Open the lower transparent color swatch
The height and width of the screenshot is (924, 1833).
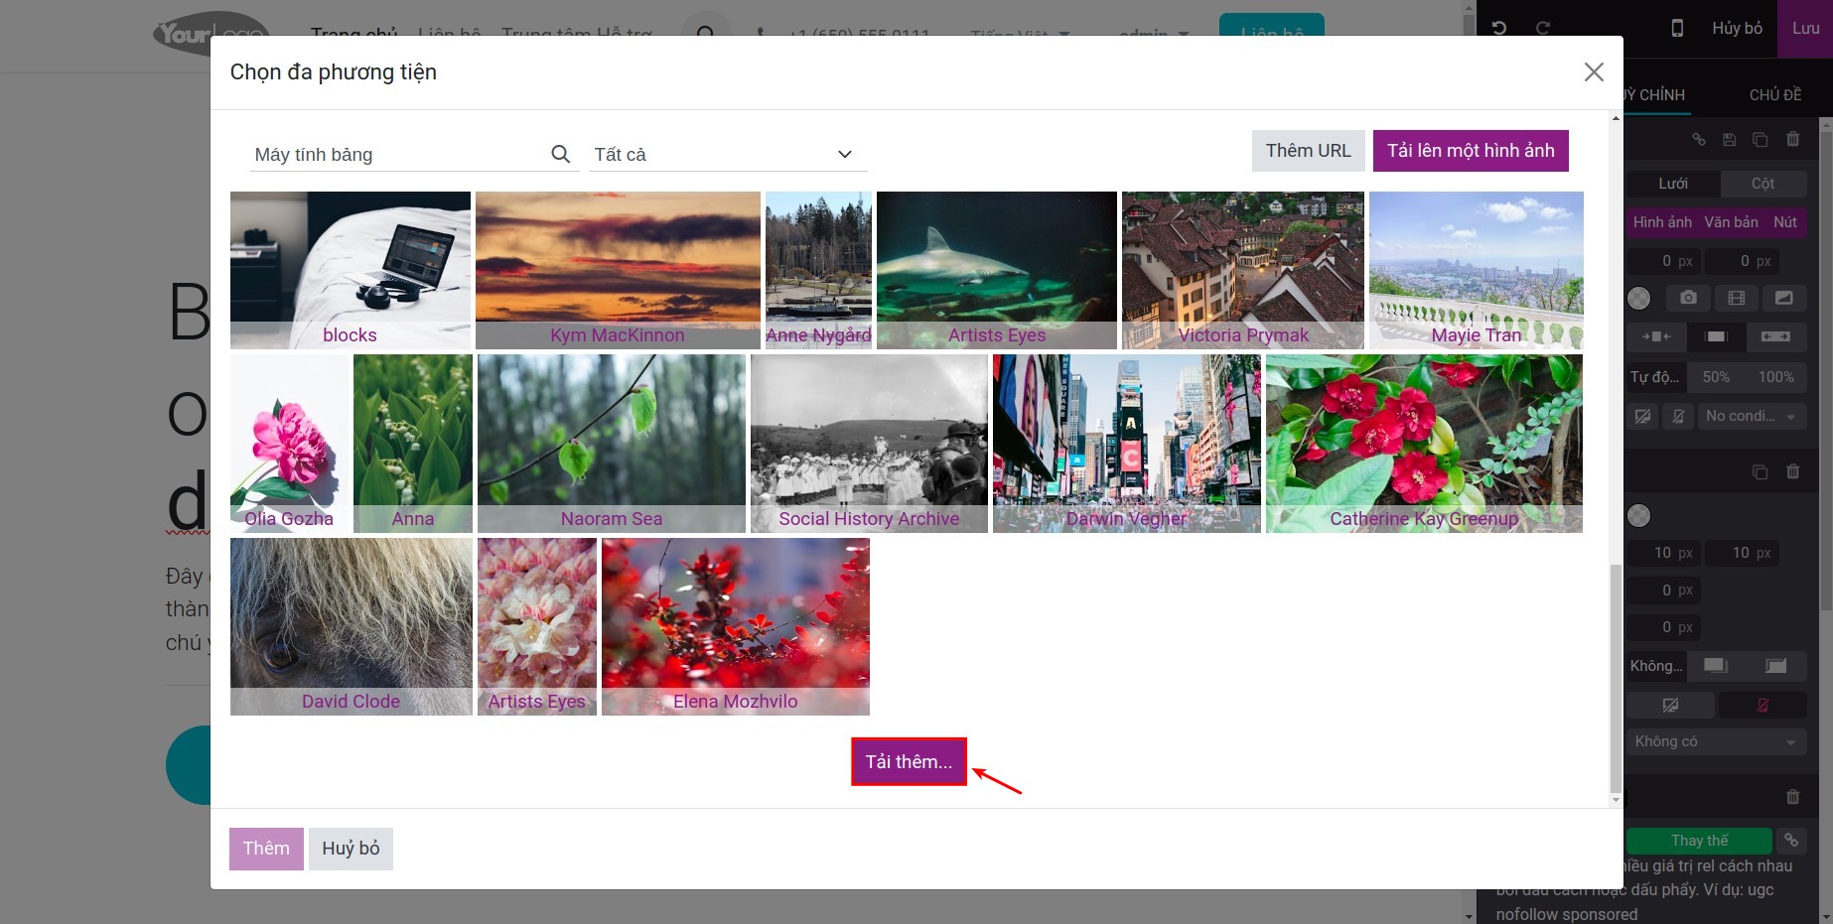point(1639,516)
